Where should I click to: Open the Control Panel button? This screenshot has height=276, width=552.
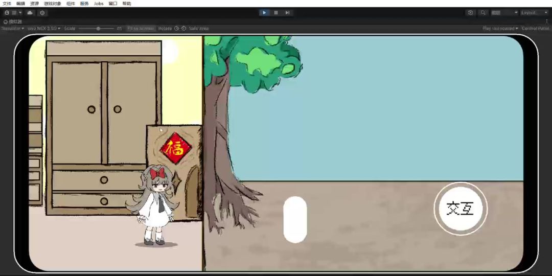pyautogui.click(x=535, y=29)
